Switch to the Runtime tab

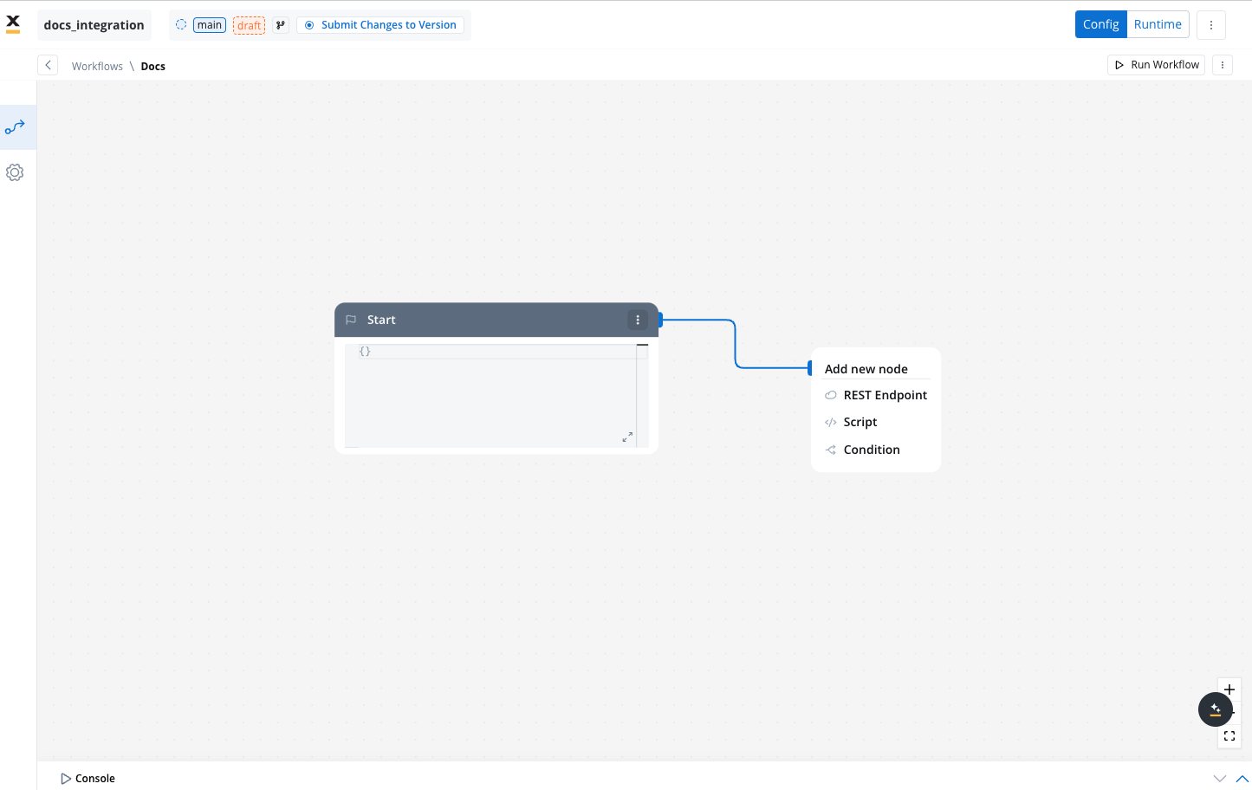[1158, 24]
